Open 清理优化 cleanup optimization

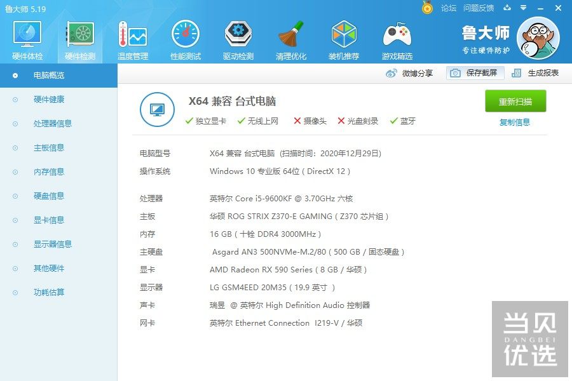click(x=290, y=38)
